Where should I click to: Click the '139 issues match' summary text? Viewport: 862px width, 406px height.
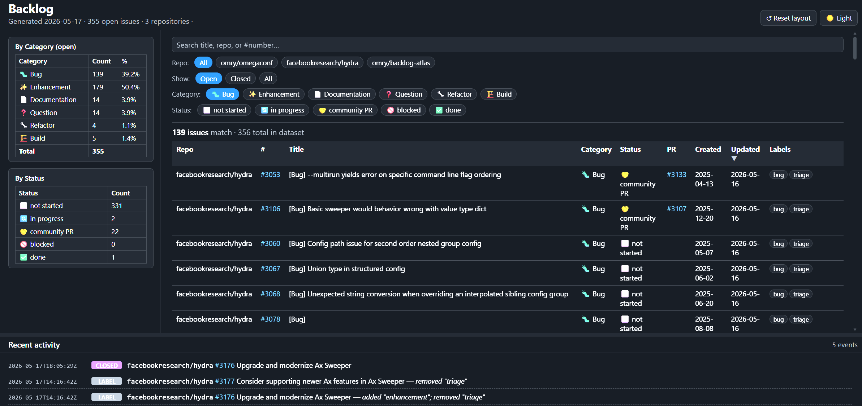pyautogui.click(x=202, y=133)
